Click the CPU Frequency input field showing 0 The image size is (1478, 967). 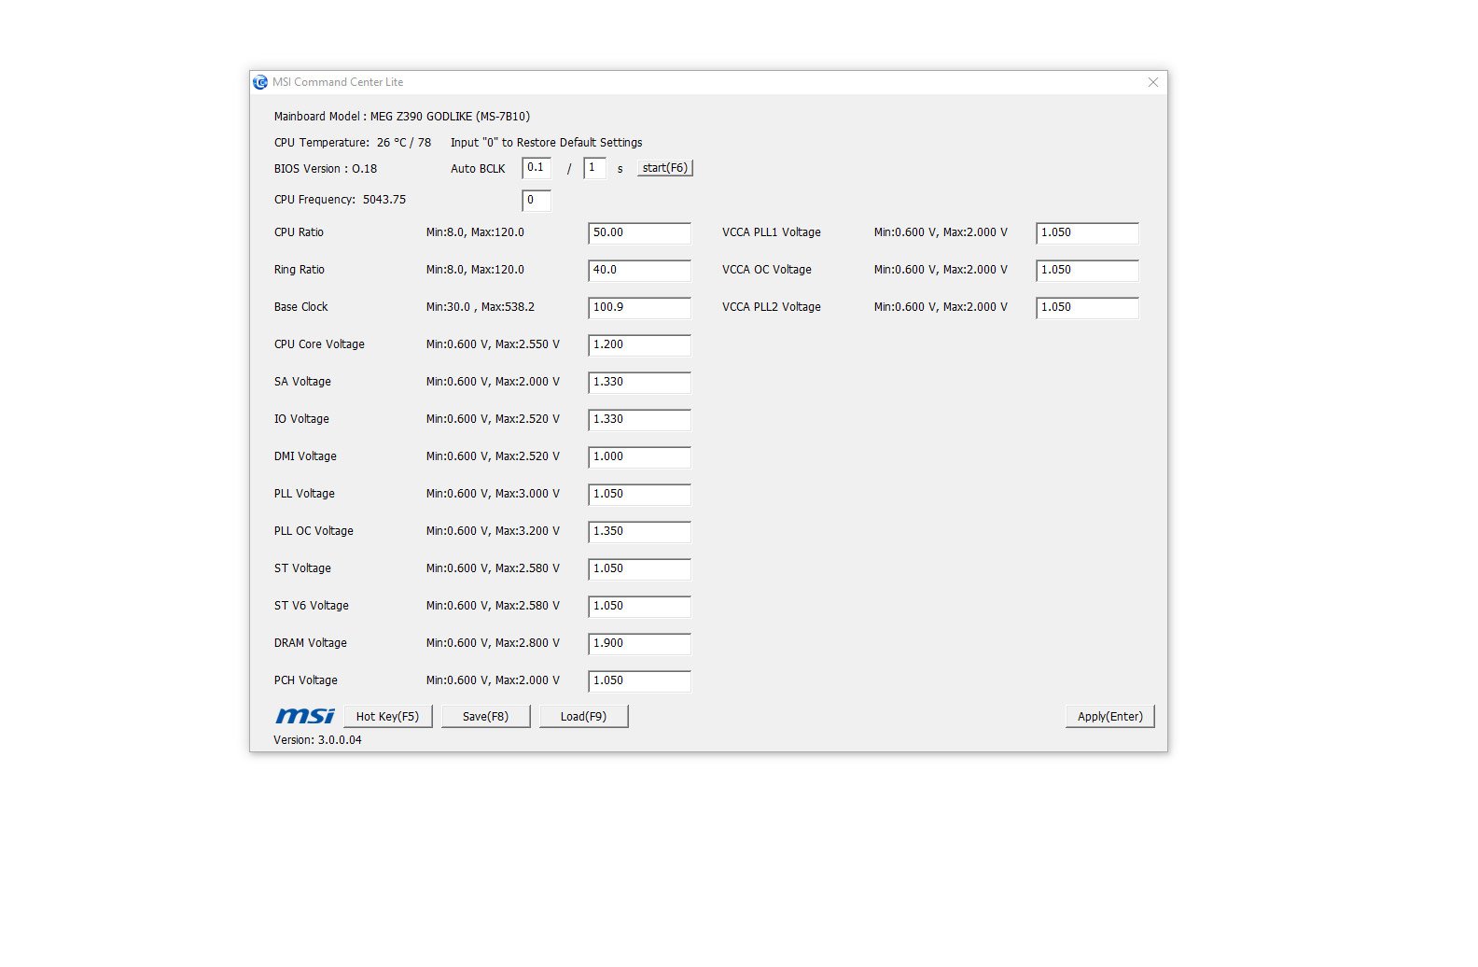click(x=537, y=200)
